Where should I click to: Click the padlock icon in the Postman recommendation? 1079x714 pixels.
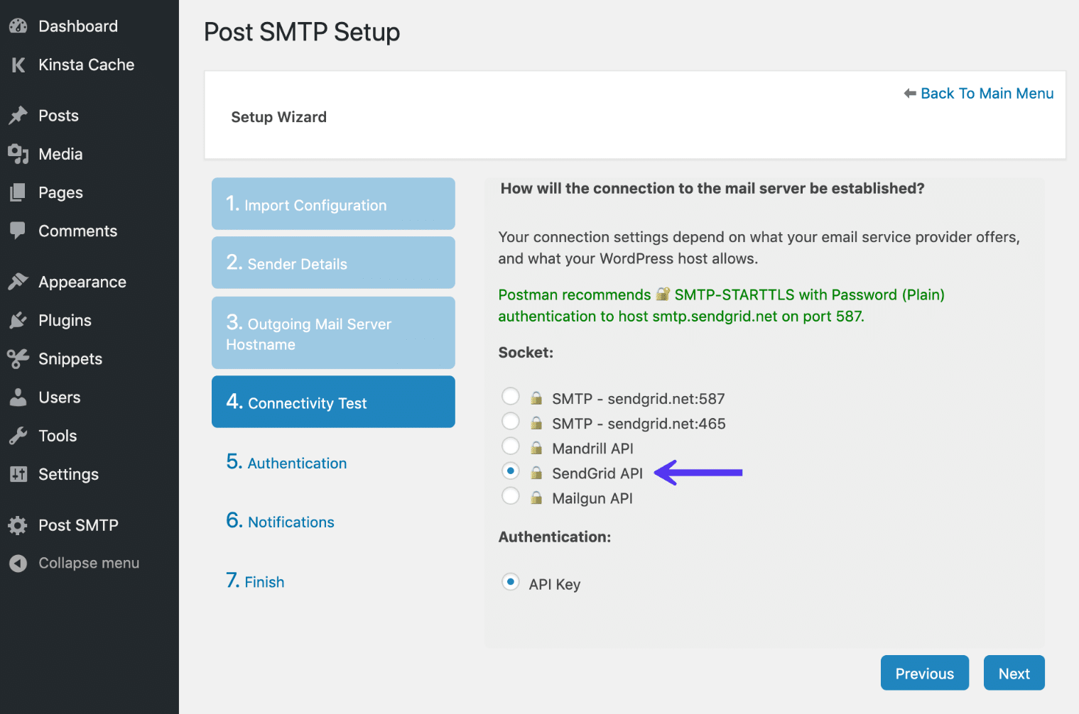coord(663,294)
